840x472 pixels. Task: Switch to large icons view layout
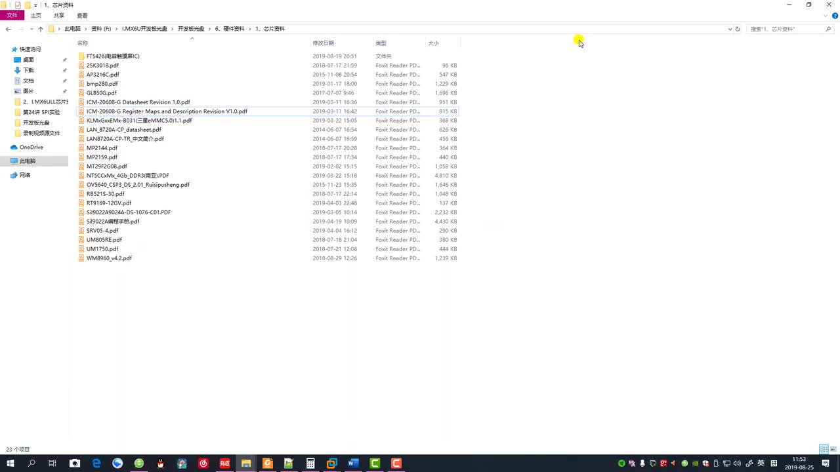tap(833, 449)
